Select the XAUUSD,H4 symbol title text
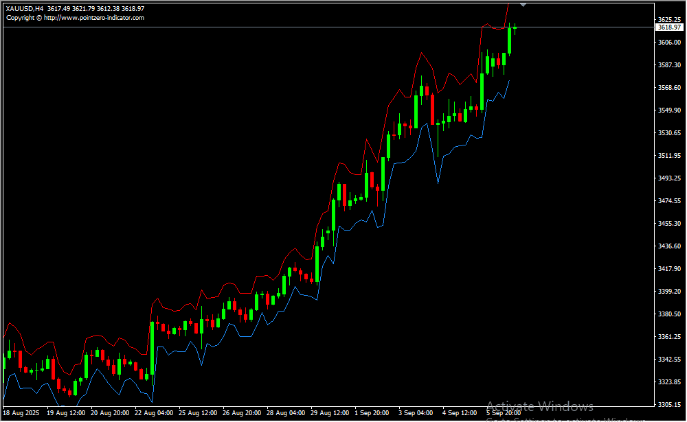Screen dimensions: 687x422 (x=24, y=9)
